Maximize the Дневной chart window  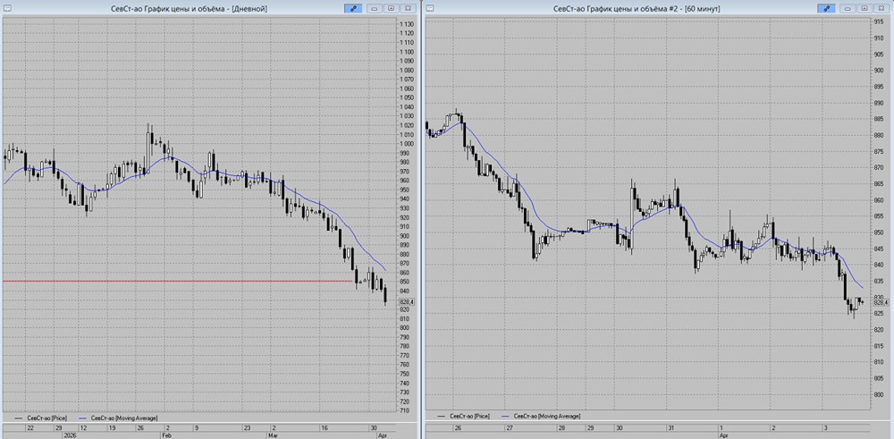pyautogui.click(x=392, y=9)
